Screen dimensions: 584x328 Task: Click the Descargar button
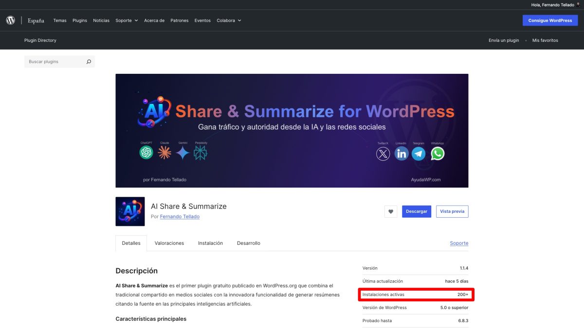coord(416,211)
